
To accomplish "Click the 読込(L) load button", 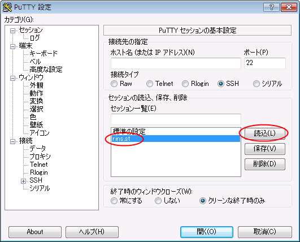I will pyautogui.click(x=265, y=133).
